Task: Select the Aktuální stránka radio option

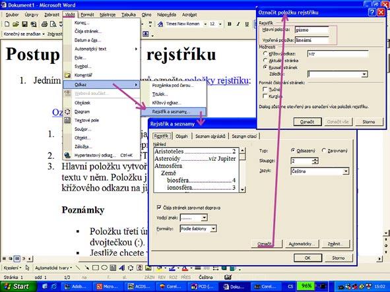Action: click(265, 61)
